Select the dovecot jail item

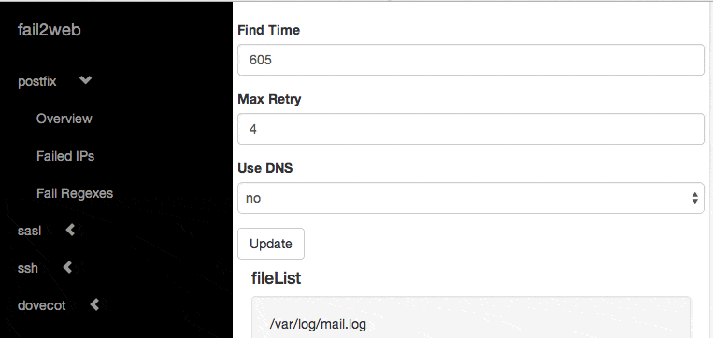pos(42,305)
